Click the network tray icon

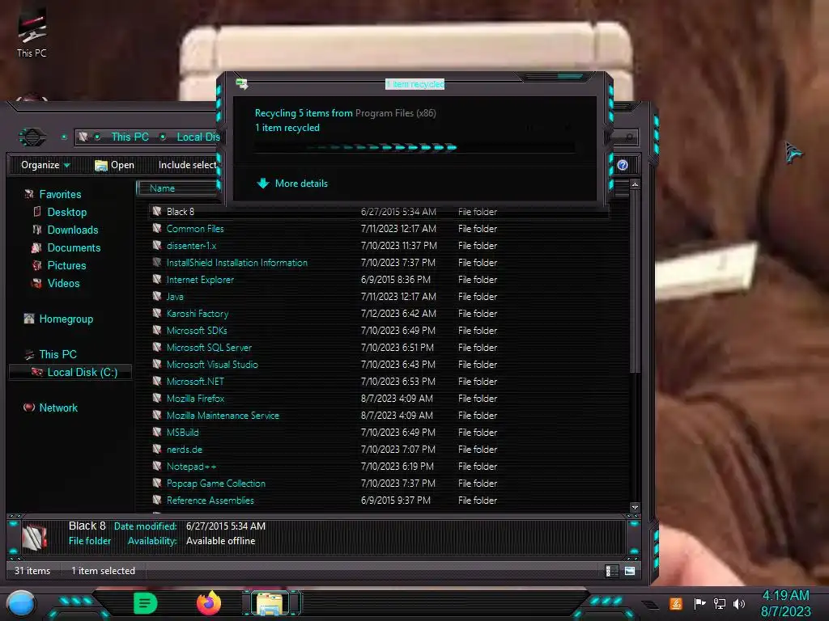tap(720, 603)
